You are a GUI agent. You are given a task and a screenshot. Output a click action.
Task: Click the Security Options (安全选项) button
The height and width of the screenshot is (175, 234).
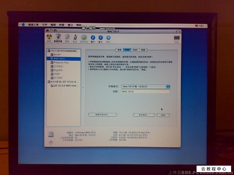[144, 115]
